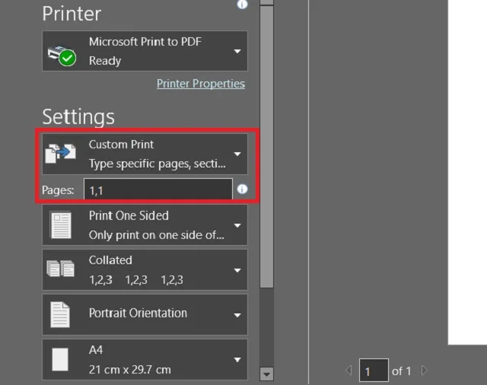Open the A4 paper size dropdown

pos(145,359)
